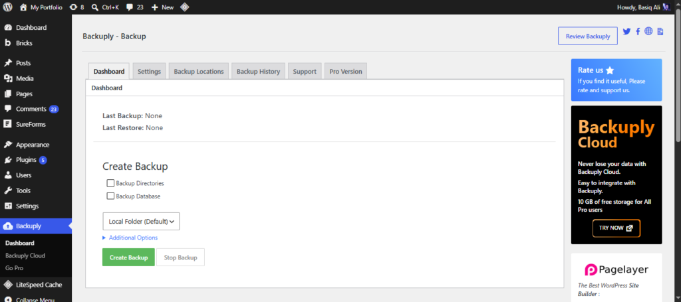Click the user avatar next to Howdy

(666, 7)
